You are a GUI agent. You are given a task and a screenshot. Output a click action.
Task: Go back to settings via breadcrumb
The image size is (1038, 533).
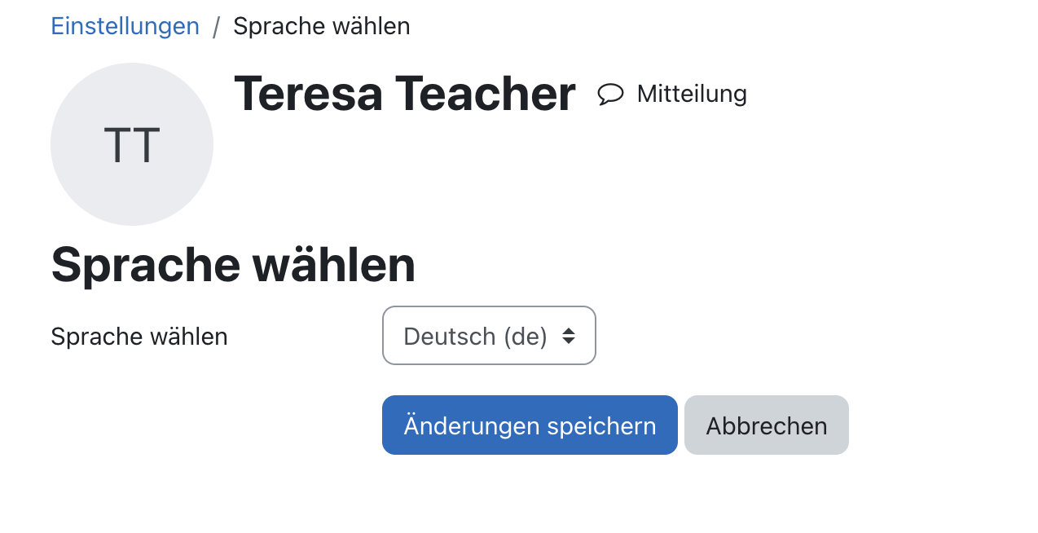(x=125, y=26)
